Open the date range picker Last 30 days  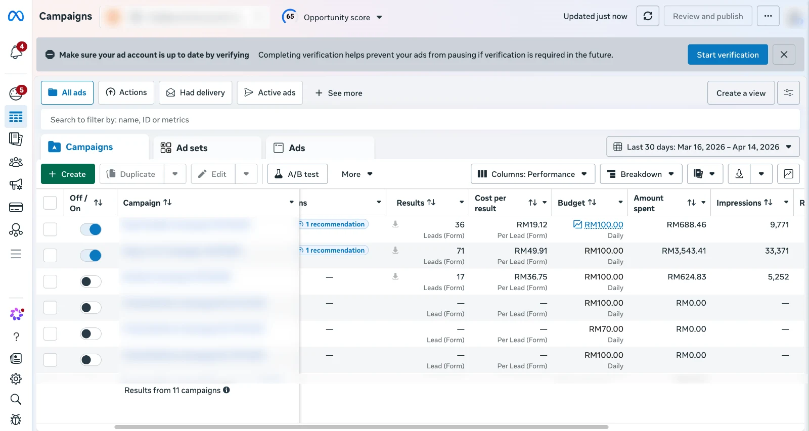(703, 147)
